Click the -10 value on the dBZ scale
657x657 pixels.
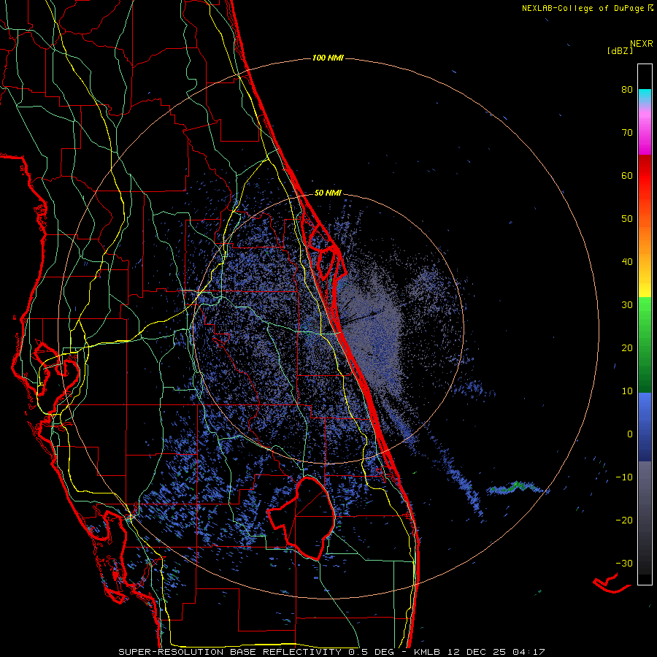[624, 477]
